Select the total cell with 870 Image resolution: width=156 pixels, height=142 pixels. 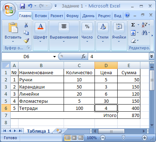click(129, 115)
